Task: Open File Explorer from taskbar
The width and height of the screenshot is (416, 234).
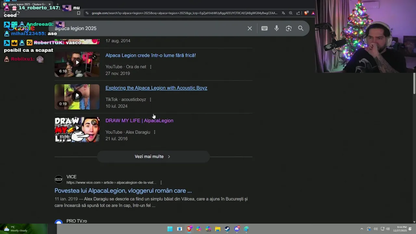Action: click(x=218, y=229)
